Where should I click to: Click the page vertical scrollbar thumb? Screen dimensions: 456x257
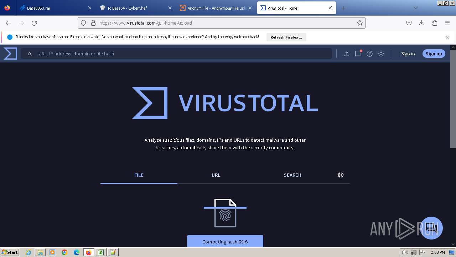pyautogui.click(x=453, y=99)
